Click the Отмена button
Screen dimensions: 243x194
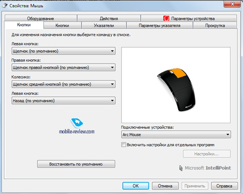[165, 186]
